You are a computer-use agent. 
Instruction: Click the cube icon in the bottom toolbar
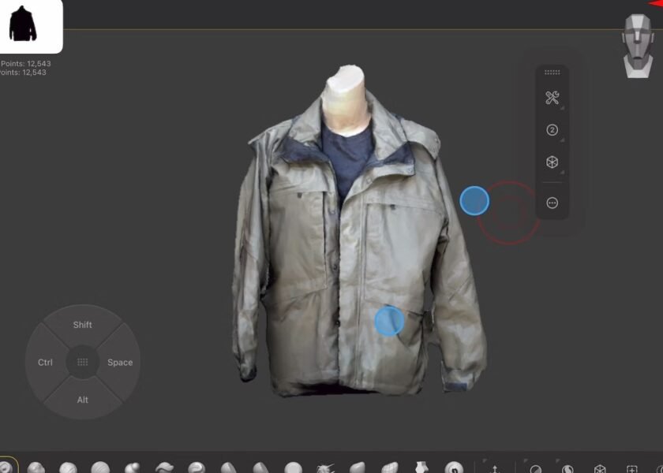click(600, 469)
